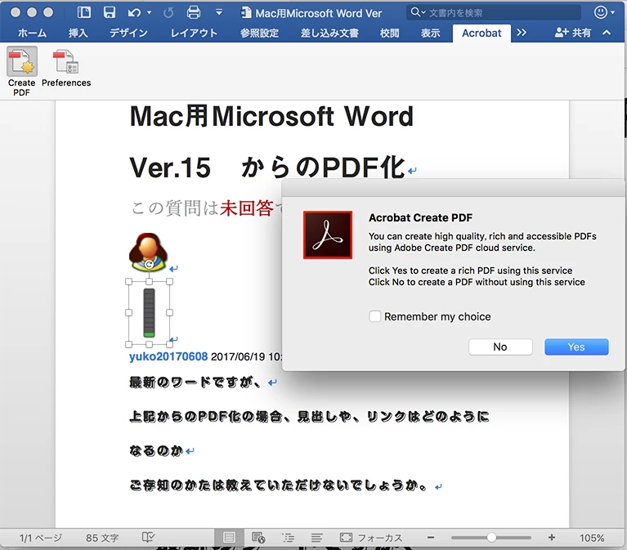Switch to outline view icon
Image resolution: width=627 pixels, height=550 pixels.
pyautogui.click(x=288, y=538)
